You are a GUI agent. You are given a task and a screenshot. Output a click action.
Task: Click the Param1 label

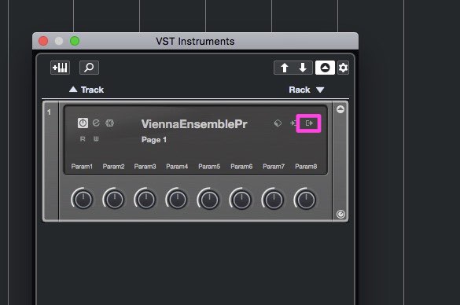82,167
